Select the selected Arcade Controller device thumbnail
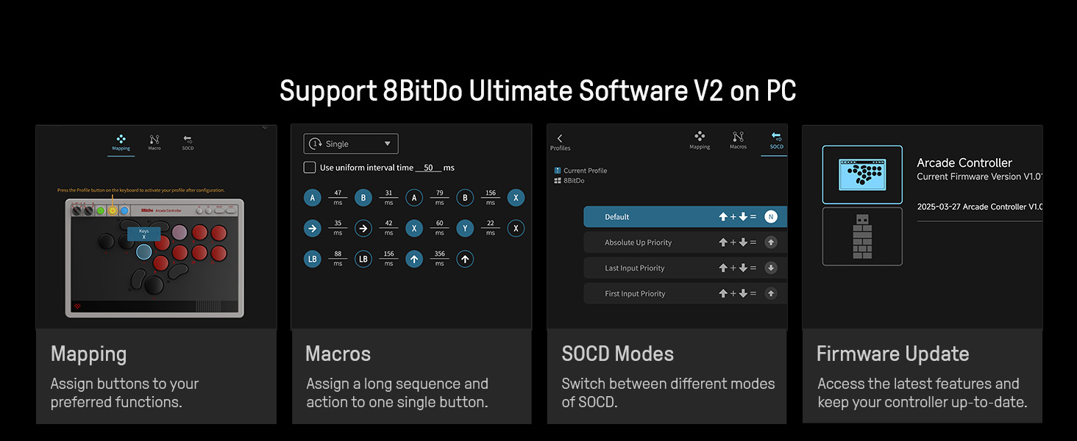 click(862, 175)
